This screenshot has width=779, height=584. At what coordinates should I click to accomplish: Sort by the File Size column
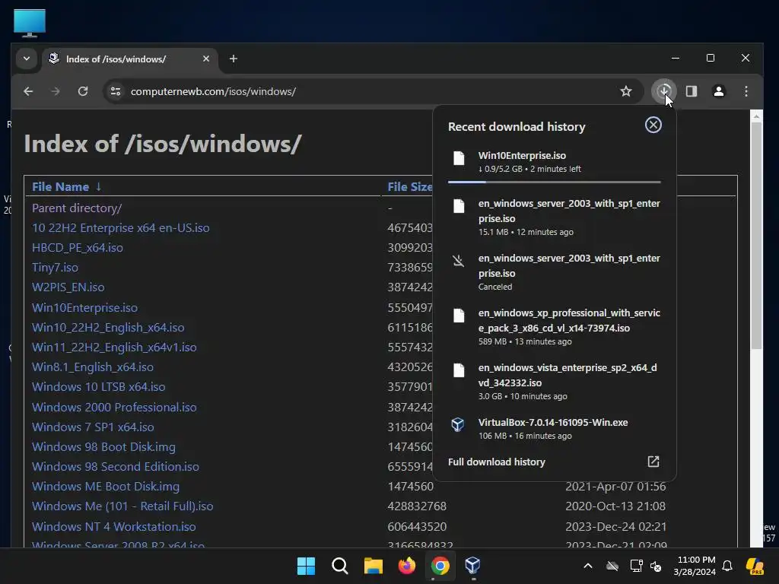click(410, 187)
